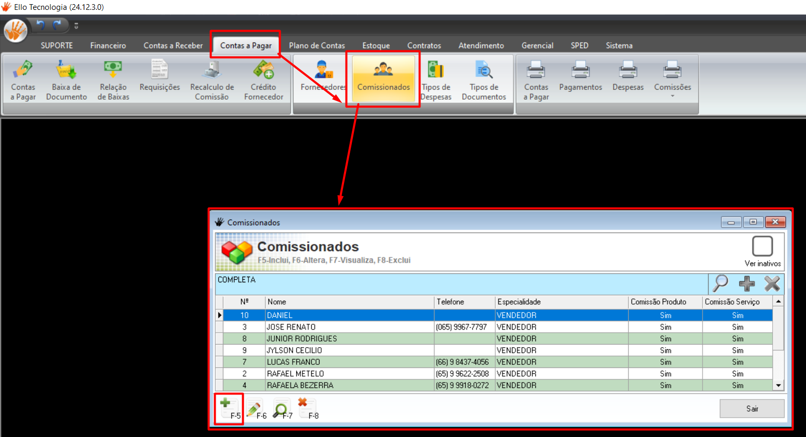
Task: Click the gray plus icon in filter bar
Action: 747,283
